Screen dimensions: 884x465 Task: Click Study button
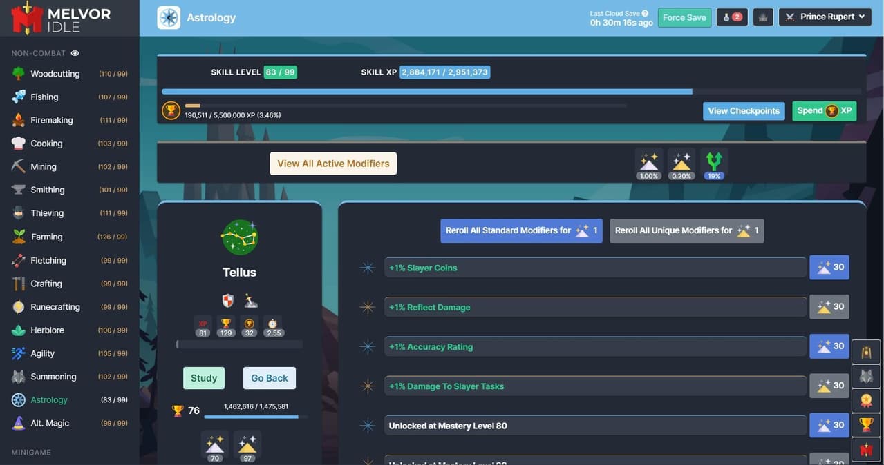point(204,378)
